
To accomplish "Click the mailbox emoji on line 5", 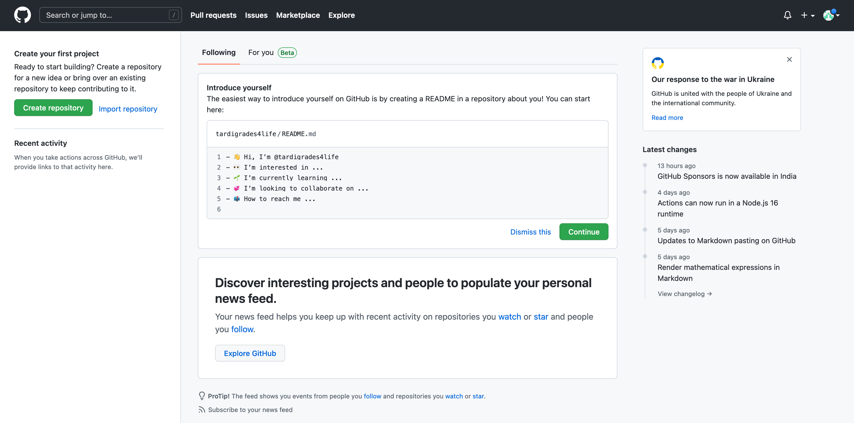I will pos(237,199).
